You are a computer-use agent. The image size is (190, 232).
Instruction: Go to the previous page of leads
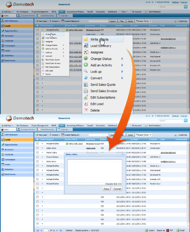tap(41, 230)
